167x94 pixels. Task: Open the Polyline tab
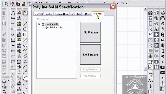pos(49,14)
